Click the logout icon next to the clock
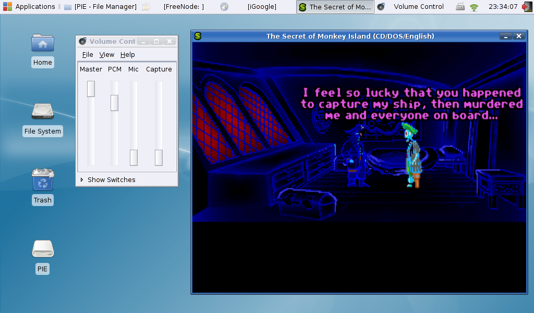534x313 pixels. click(527, 6)
